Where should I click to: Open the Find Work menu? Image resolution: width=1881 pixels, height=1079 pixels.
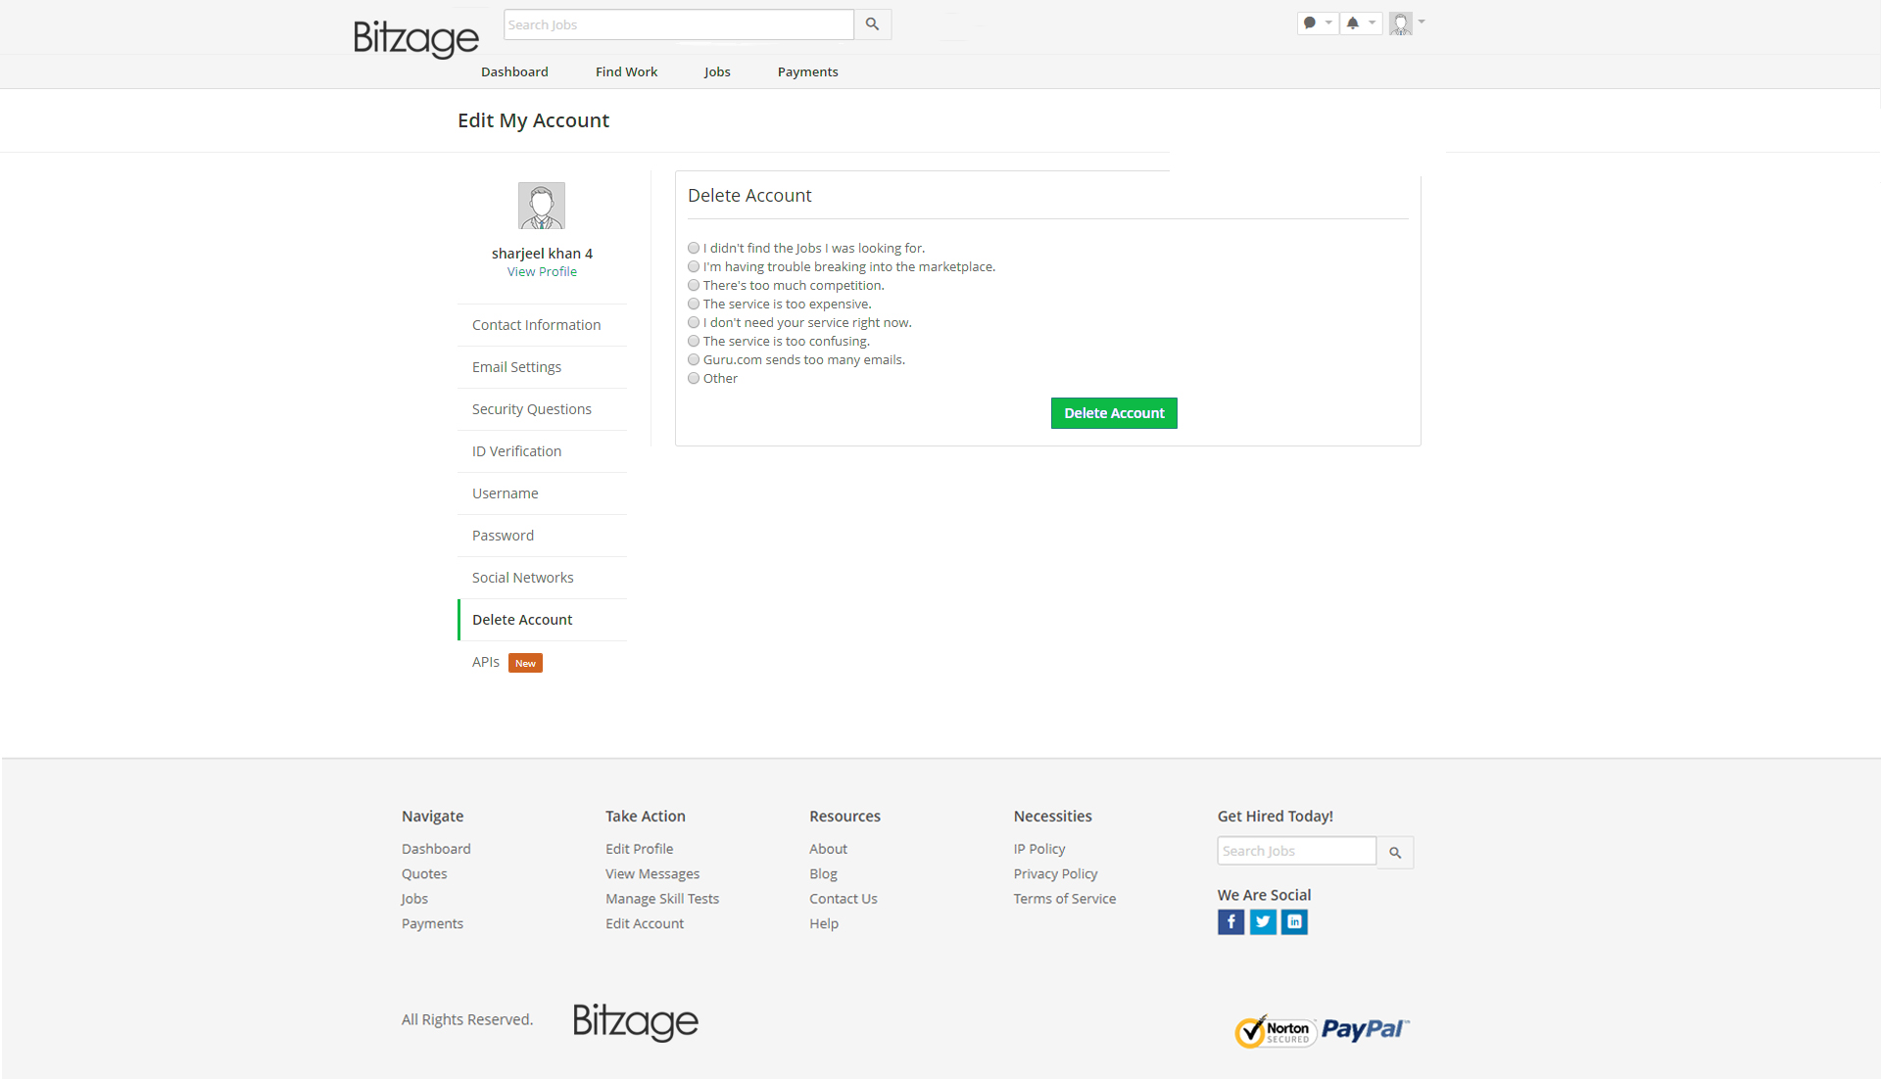point(626,71)
